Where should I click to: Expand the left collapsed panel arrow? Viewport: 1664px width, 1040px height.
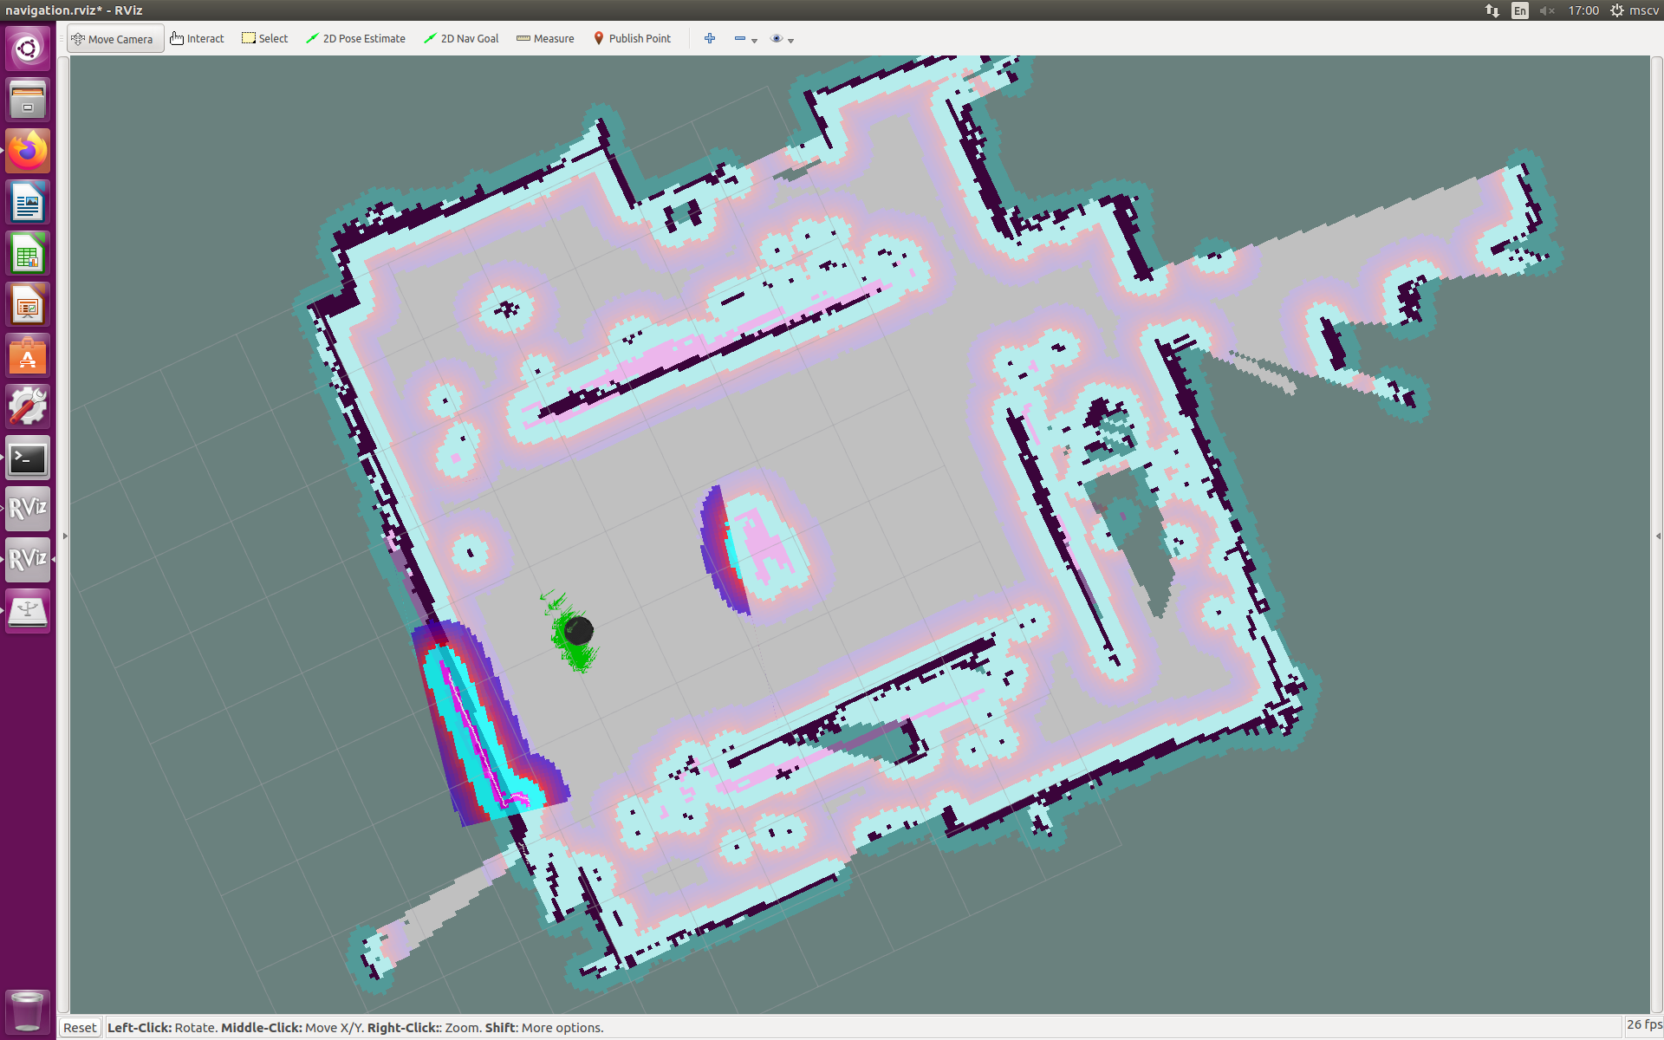coord(65,536)
